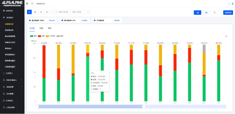235x114 pixels.
Task: Click the highlighted zoom slider range bar
Action: point(90,106)
